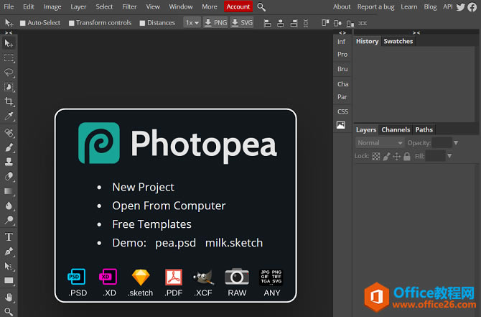Open the pea.psd demo file
The width and height of the screenshot is (481, 317).
click(x=175, y=243)
